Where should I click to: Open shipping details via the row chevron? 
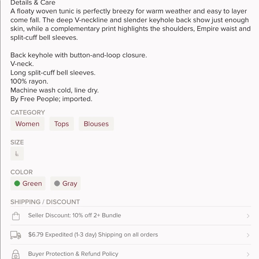[x=248, y=235]
